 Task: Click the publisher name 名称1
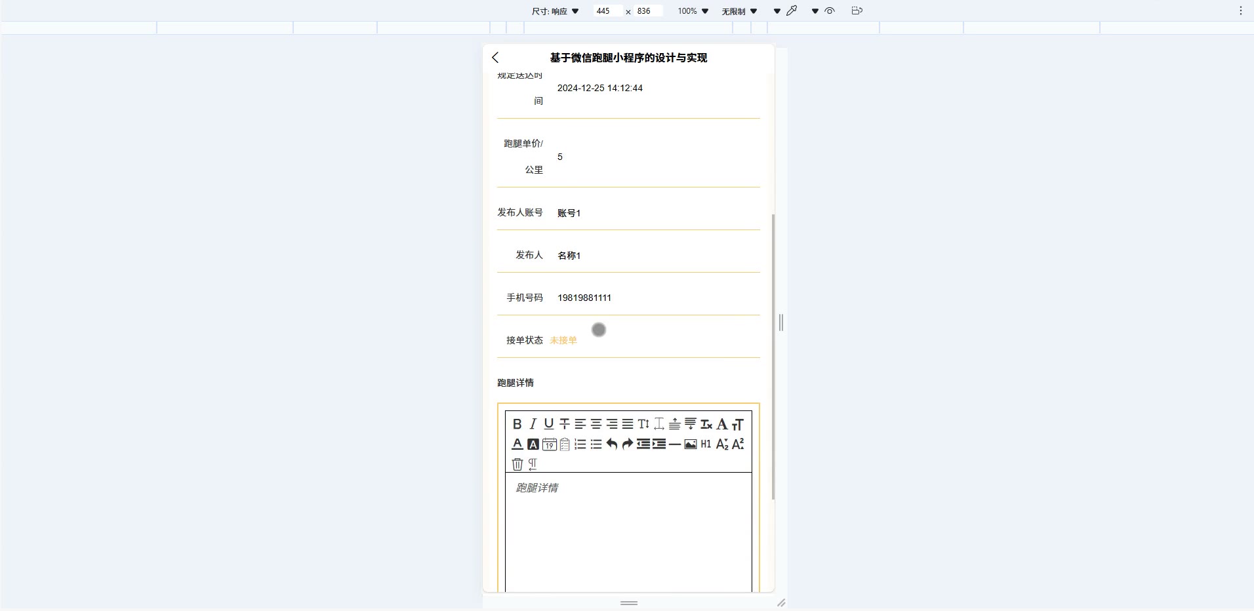(569, 256)
